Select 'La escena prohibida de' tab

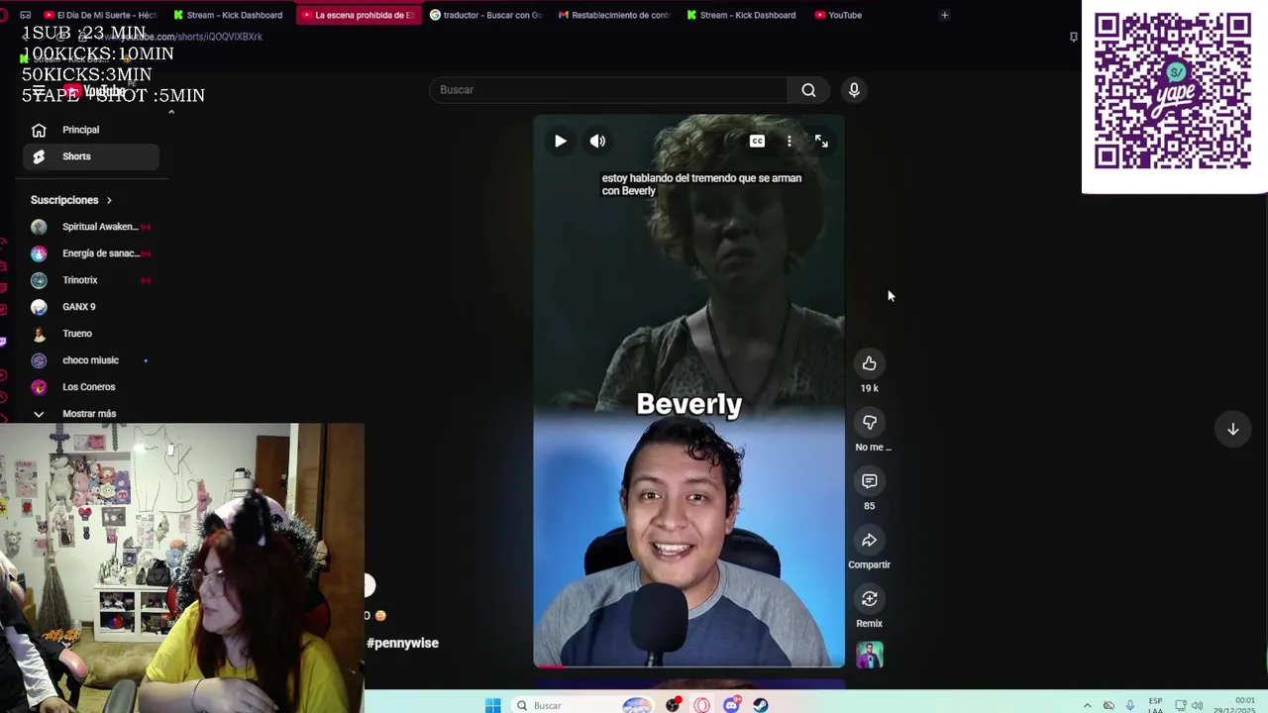[359, 15]
